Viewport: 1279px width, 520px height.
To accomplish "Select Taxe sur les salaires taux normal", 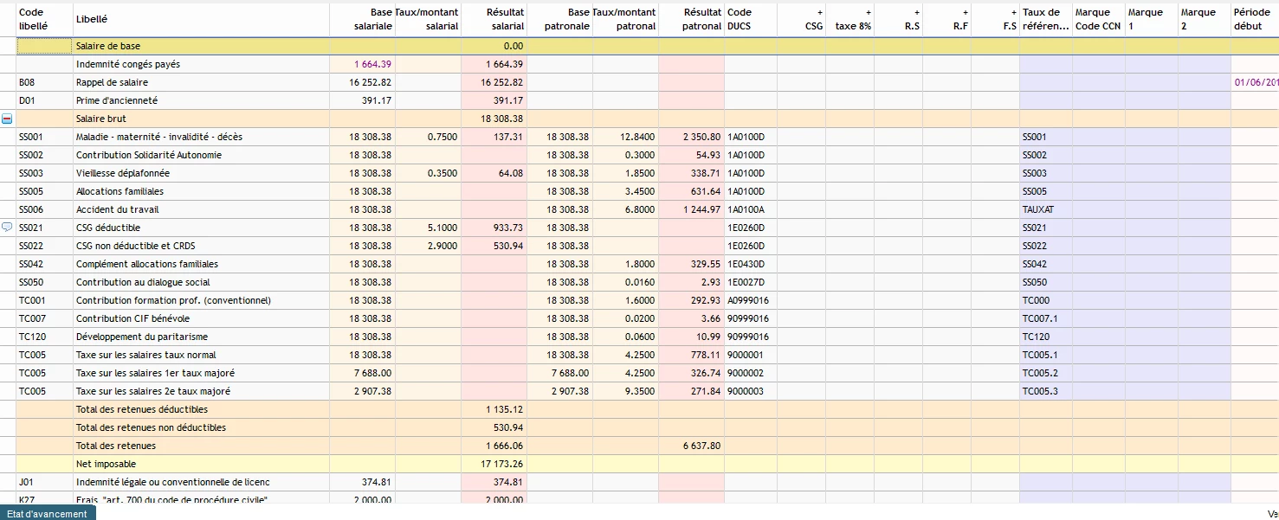I will pyautogui.click(x=146, y=355).
